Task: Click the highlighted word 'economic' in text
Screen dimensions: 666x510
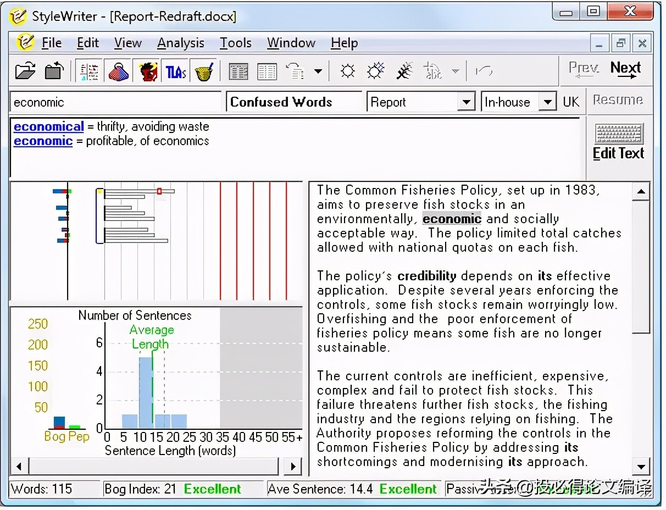Action: point(452,219)
